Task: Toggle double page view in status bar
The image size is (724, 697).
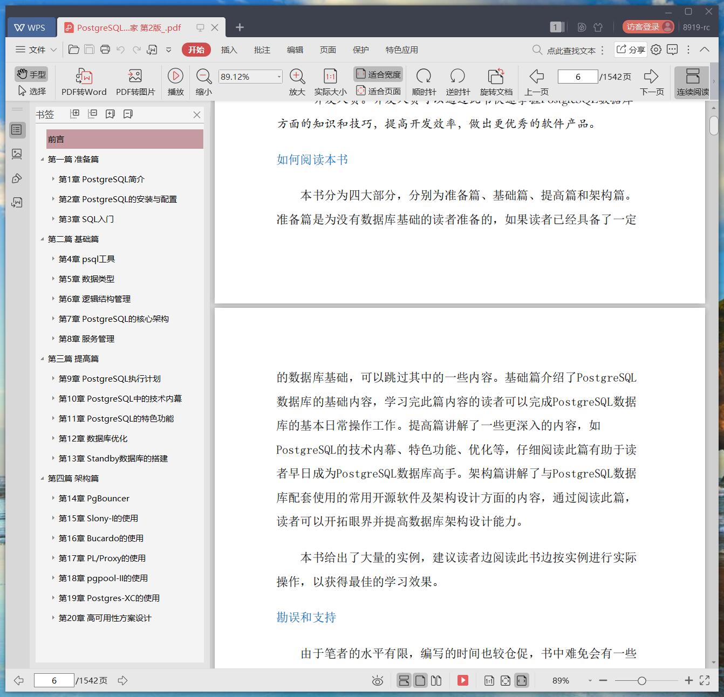Action: click(x=436, y=680)
